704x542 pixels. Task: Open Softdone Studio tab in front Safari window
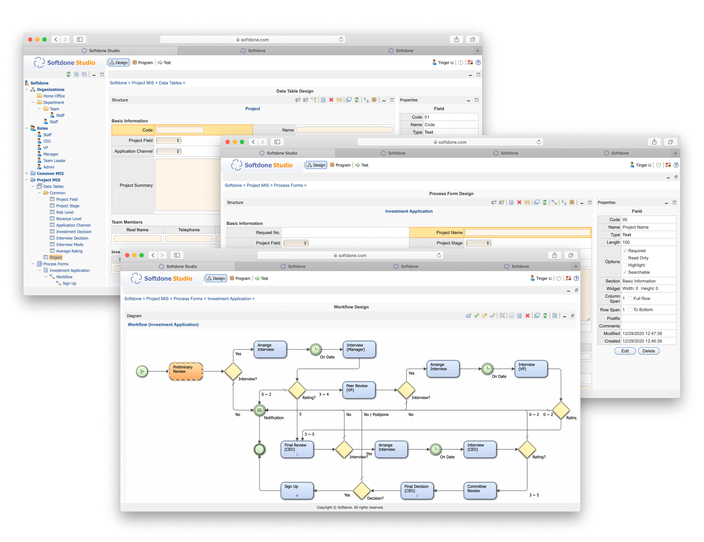178,266
